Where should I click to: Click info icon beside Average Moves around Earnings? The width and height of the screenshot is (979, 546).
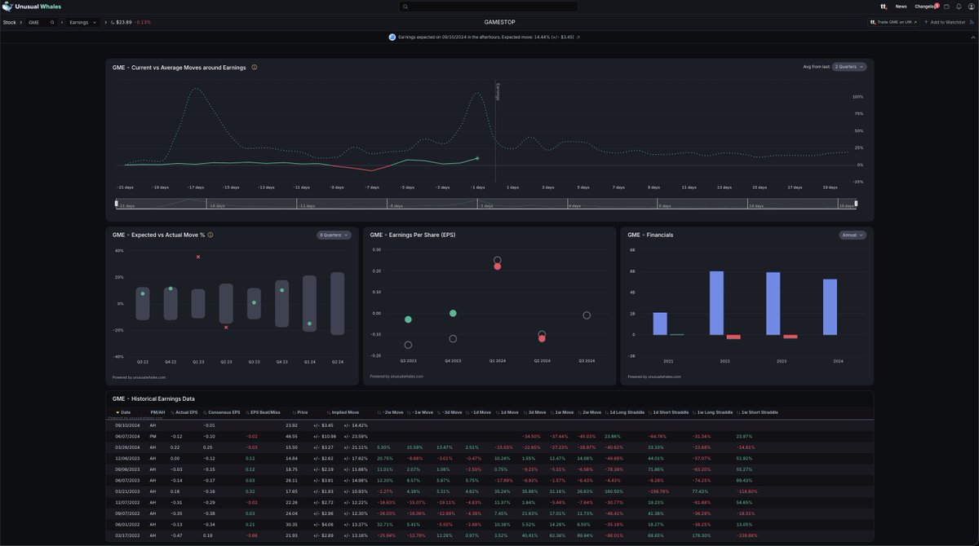point(255,68)
